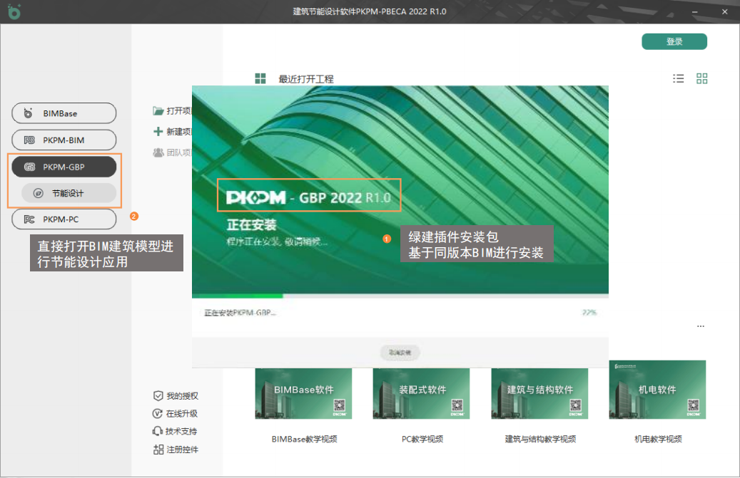Switch to grid view layout icon
The image size is (740, 478).
702,78
